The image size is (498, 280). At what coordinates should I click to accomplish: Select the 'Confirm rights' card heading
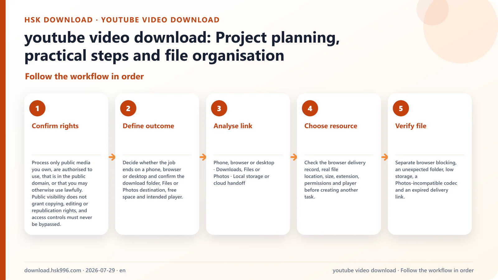point(55,126)
